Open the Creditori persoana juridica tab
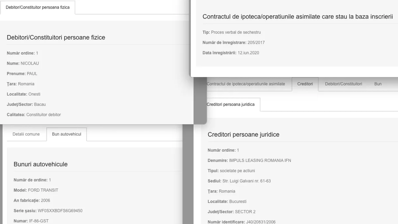 pos(231,105)
